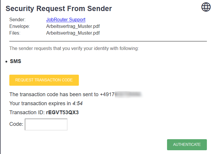Select the SMS verification method label
Viewport: 213px width, 154px height.
point(15,61)
